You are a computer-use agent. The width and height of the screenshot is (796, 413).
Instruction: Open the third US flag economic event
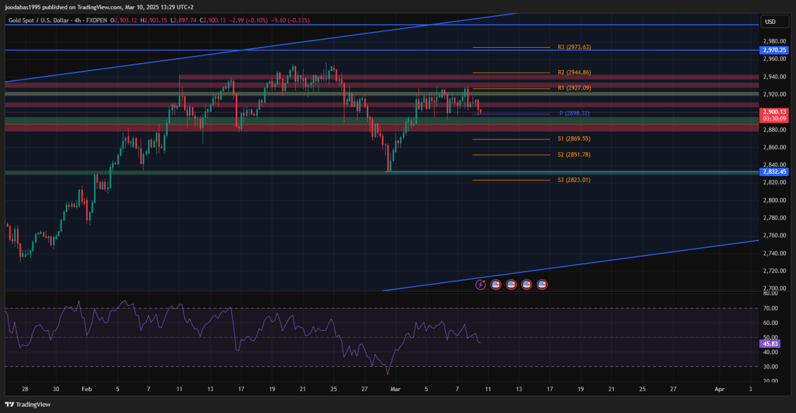pyautogui.click(x=526, y=285)
